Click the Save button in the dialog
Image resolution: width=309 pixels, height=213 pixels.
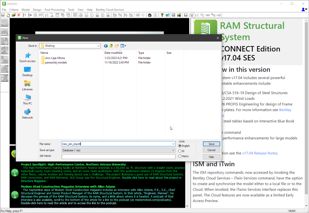(x=212, y=144)
